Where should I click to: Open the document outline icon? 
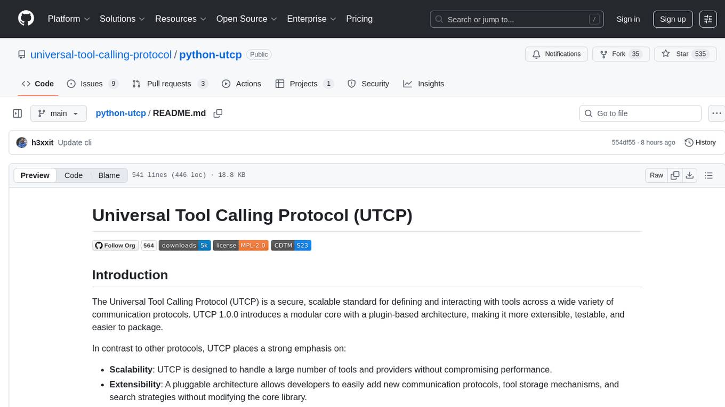point(708,175)
